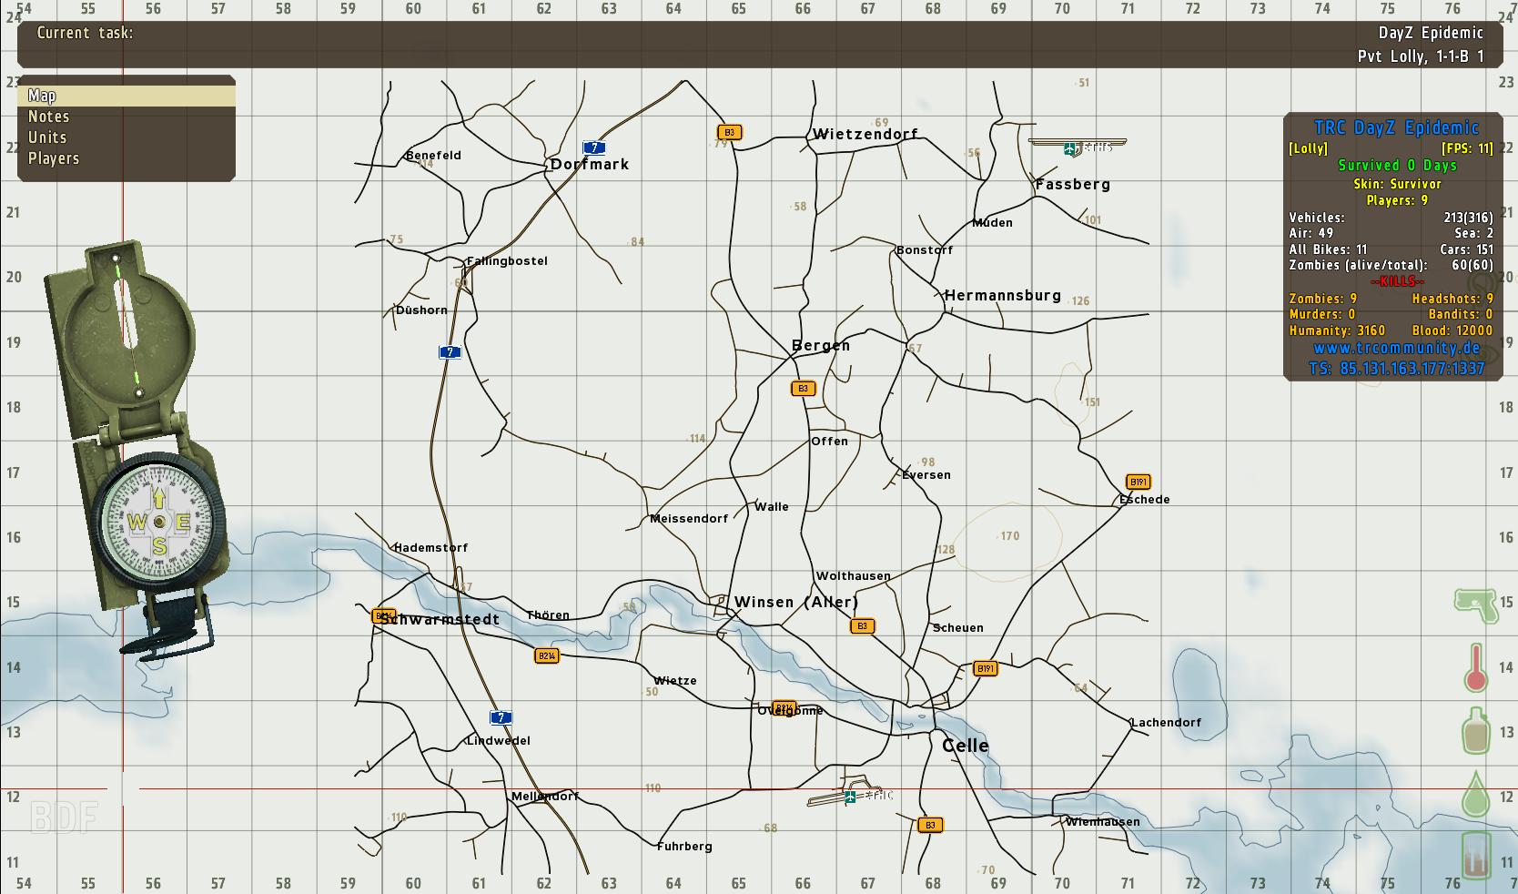This screenshot has width=1518, height=894.
Task: Click the Eschede town label
Action: (1145, 500)
